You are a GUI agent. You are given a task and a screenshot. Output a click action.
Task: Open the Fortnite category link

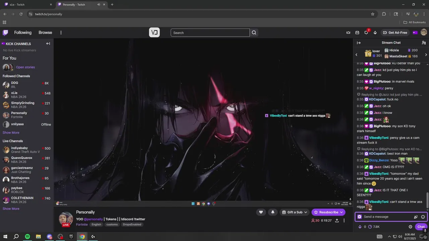(82, 225)
